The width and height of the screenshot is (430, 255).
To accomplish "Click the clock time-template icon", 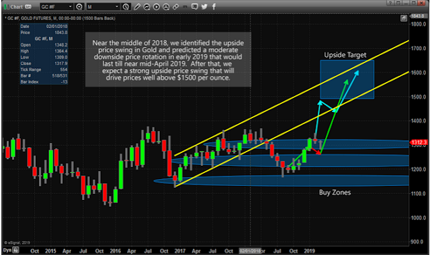I will (x=126, y=7).
